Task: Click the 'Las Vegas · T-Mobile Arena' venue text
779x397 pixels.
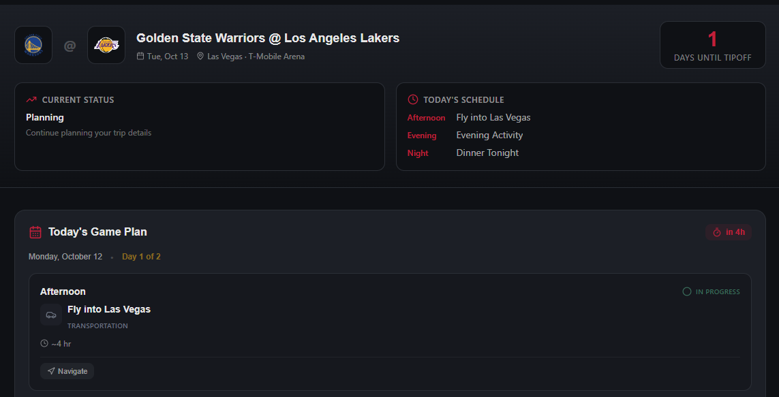Action: coord(256,56)
